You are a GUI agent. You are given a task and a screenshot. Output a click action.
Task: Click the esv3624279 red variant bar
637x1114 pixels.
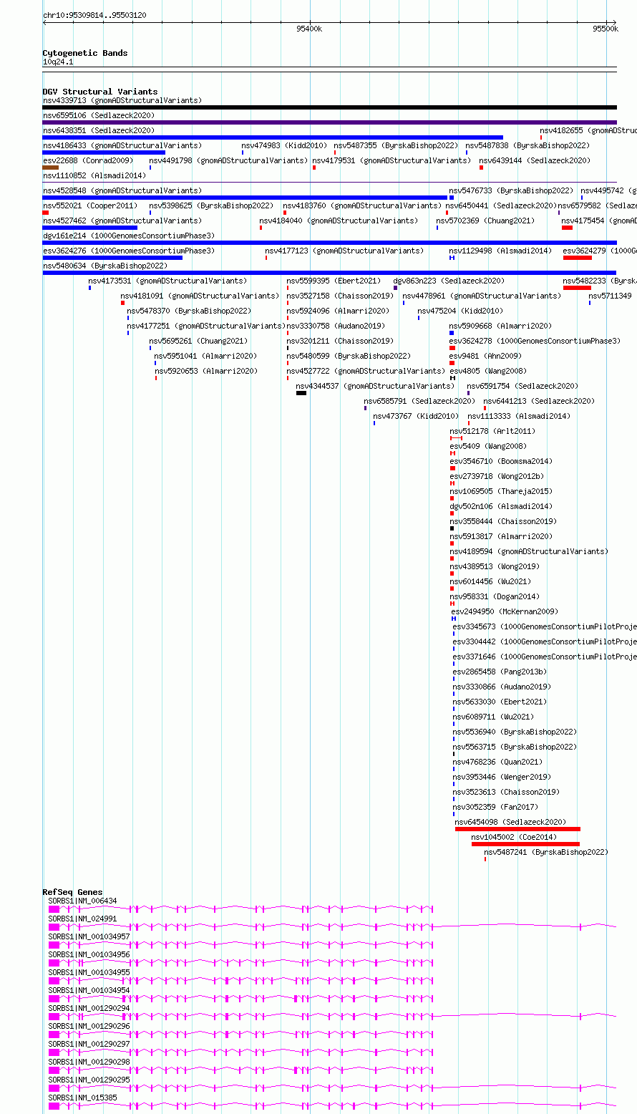pos(578,258)
